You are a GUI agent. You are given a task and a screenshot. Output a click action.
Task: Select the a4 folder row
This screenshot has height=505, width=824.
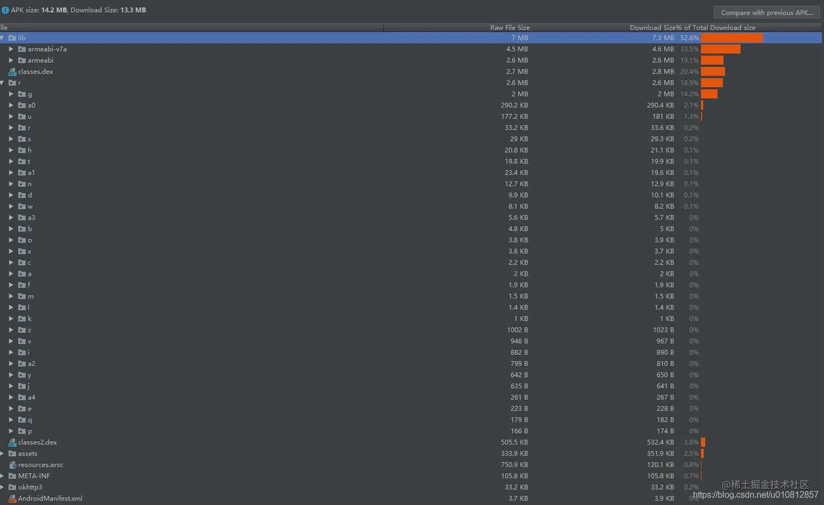pos(412,397)
